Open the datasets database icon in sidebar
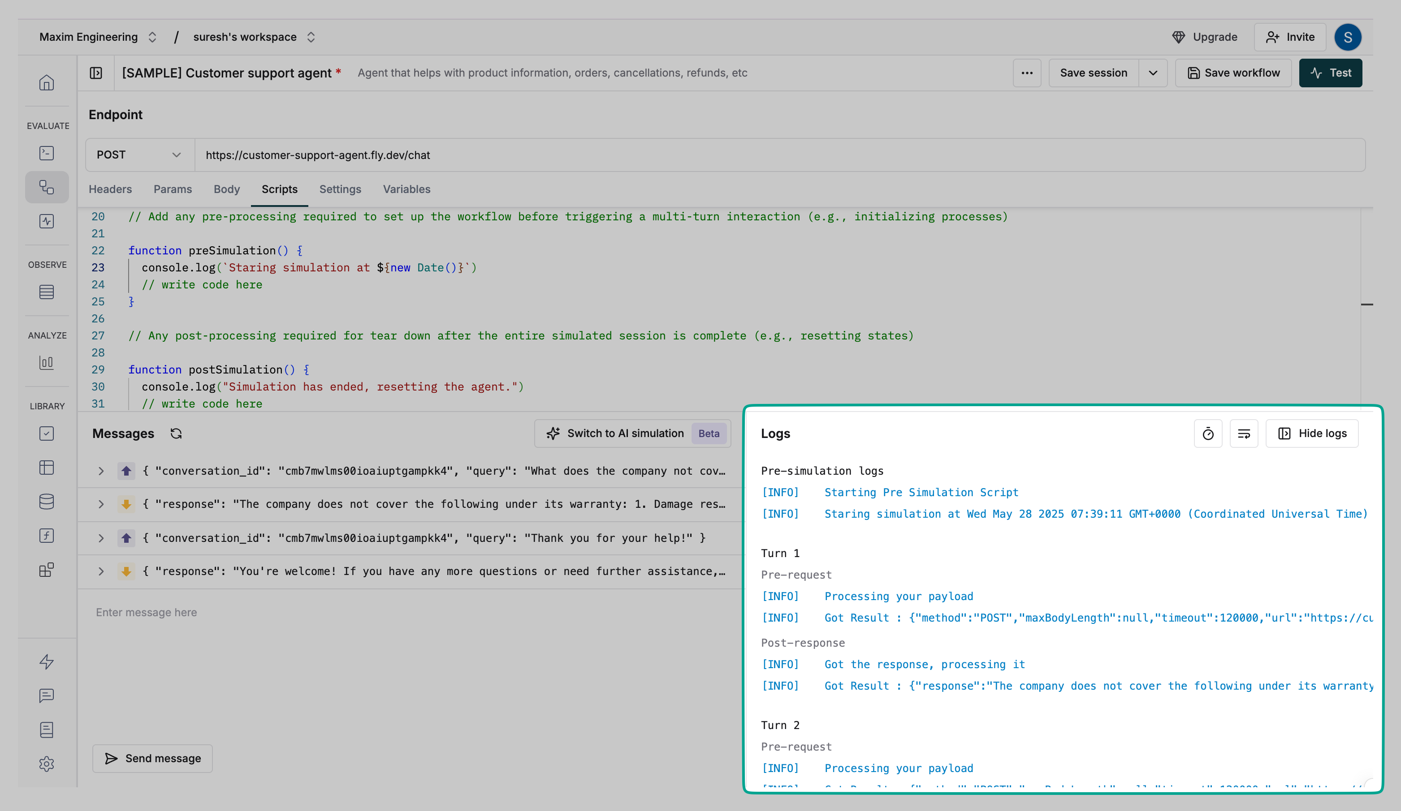Image resolution: width=1401 pixels, height=811 pixels. tap(47, 502)
